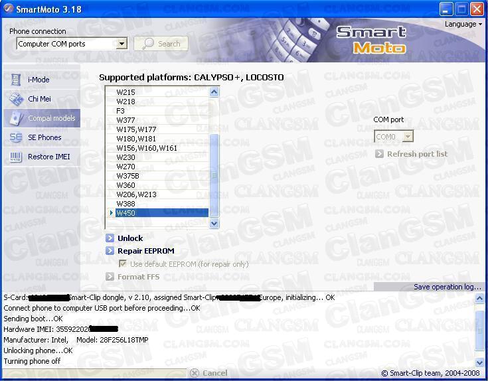Screen dimensions: 488x381
Task: Open the COM port dropdown
Action: (408, 136)
